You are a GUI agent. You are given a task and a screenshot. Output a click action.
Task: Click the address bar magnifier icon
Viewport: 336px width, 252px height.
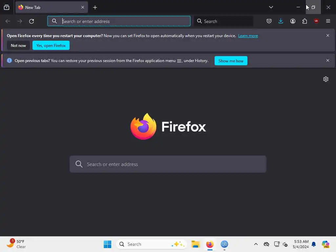click(54, 21)
